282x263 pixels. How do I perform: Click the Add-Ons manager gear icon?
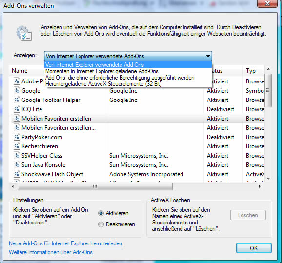[x=24, y=33]
